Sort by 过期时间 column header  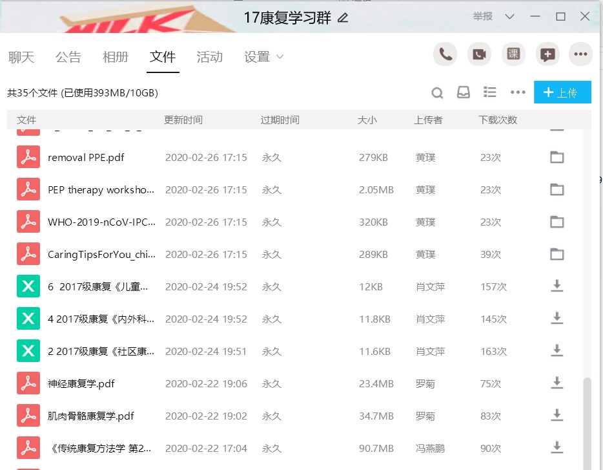point(280,120)
